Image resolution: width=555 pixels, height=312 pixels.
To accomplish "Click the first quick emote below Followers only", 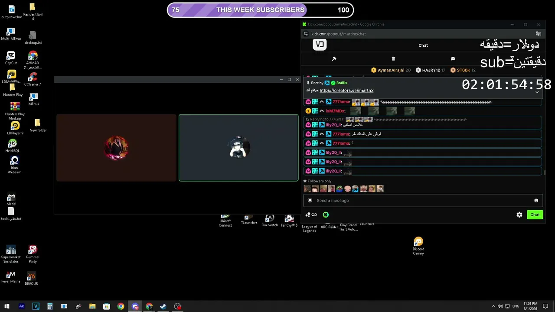I will (x=307, y=188).
